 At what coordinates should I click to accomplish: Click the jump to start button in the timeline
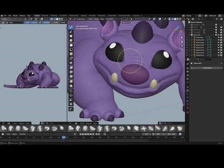(80, 134)
